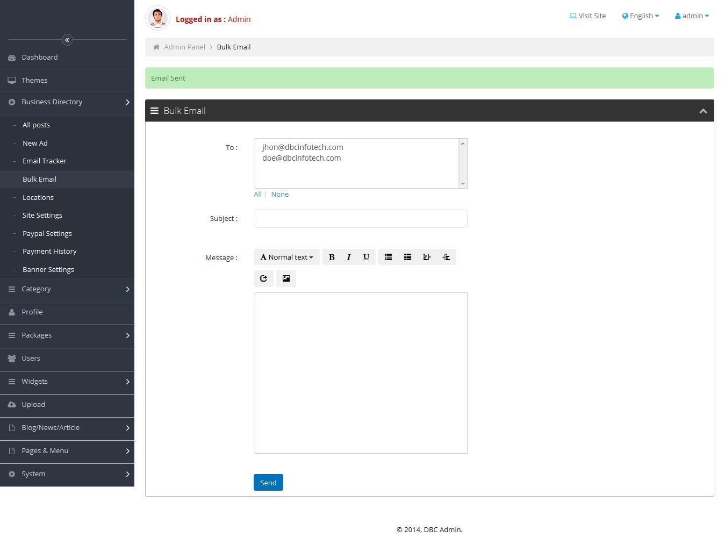Open the Normal text style dropdown
The image size is (725, 552).
pyautogui.click(x=286, y=257)
